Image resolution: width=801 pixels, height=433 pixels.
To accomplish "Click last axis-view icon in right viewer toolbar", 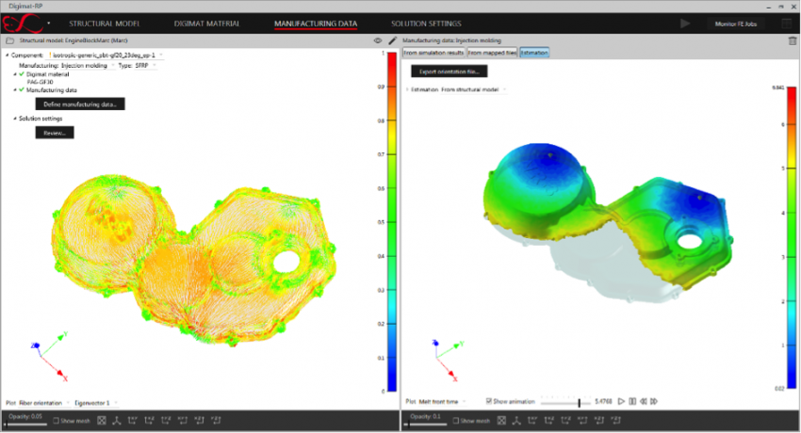I will 616,420.
